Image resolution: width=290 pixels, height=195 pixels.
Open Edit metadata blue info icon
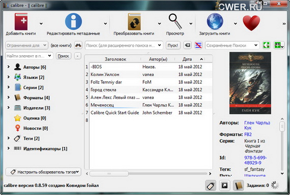pyautogui.click(x=73, y=22)
